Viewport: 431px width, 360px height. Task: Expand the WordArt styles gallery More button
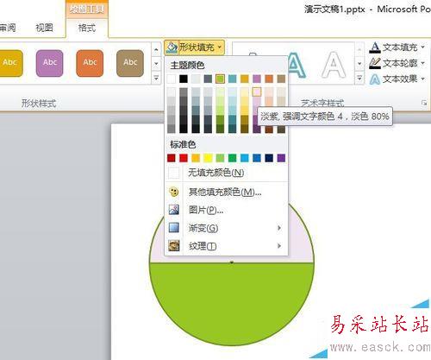[x=359, y=78]
